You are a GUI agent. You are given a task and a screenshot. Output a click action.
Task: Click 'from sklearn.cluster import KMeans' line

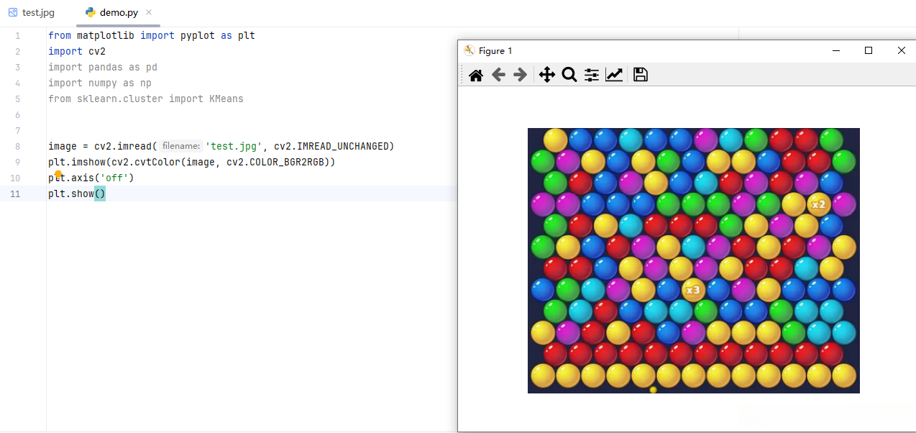[146, 99]
